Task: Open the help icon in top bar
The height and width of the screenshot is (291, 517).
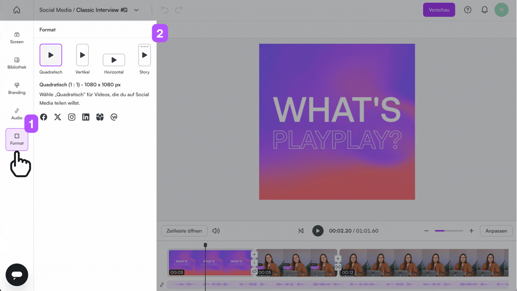Action: [468, 10]
